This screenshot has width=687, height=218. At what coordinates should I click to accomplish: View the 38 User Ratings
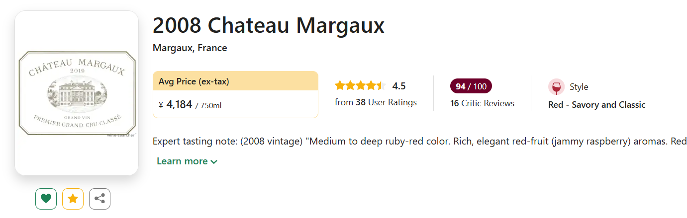[x=376, y=102]
